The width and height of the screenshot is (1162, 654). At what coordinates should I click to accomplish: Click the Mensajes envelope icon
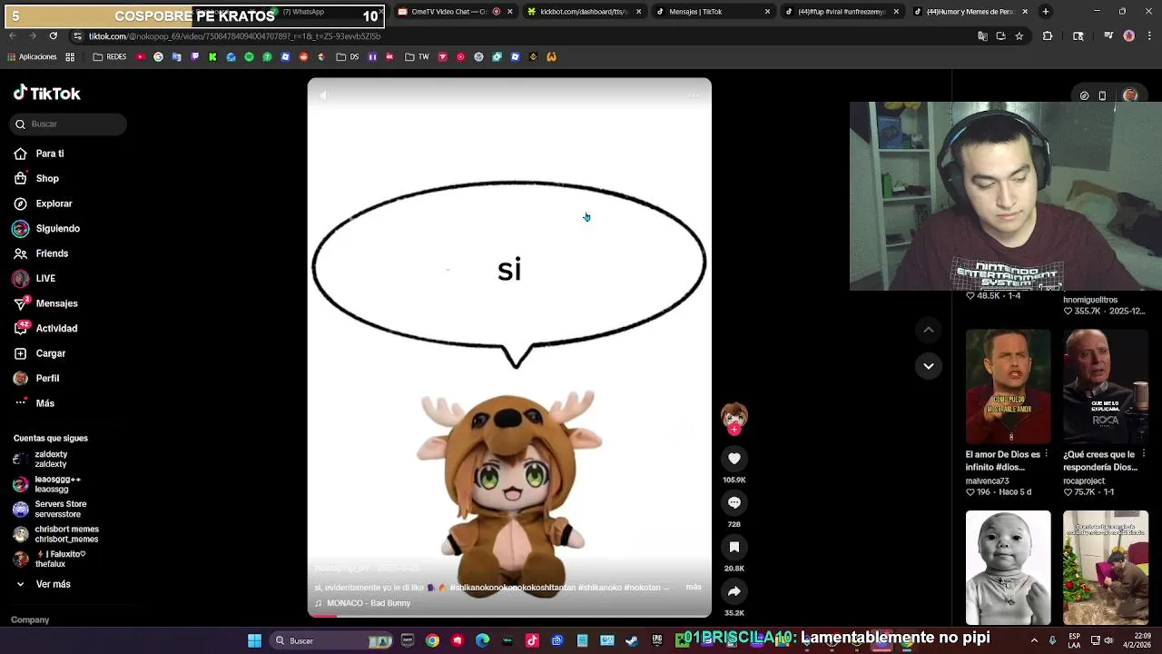coord(20,303)
